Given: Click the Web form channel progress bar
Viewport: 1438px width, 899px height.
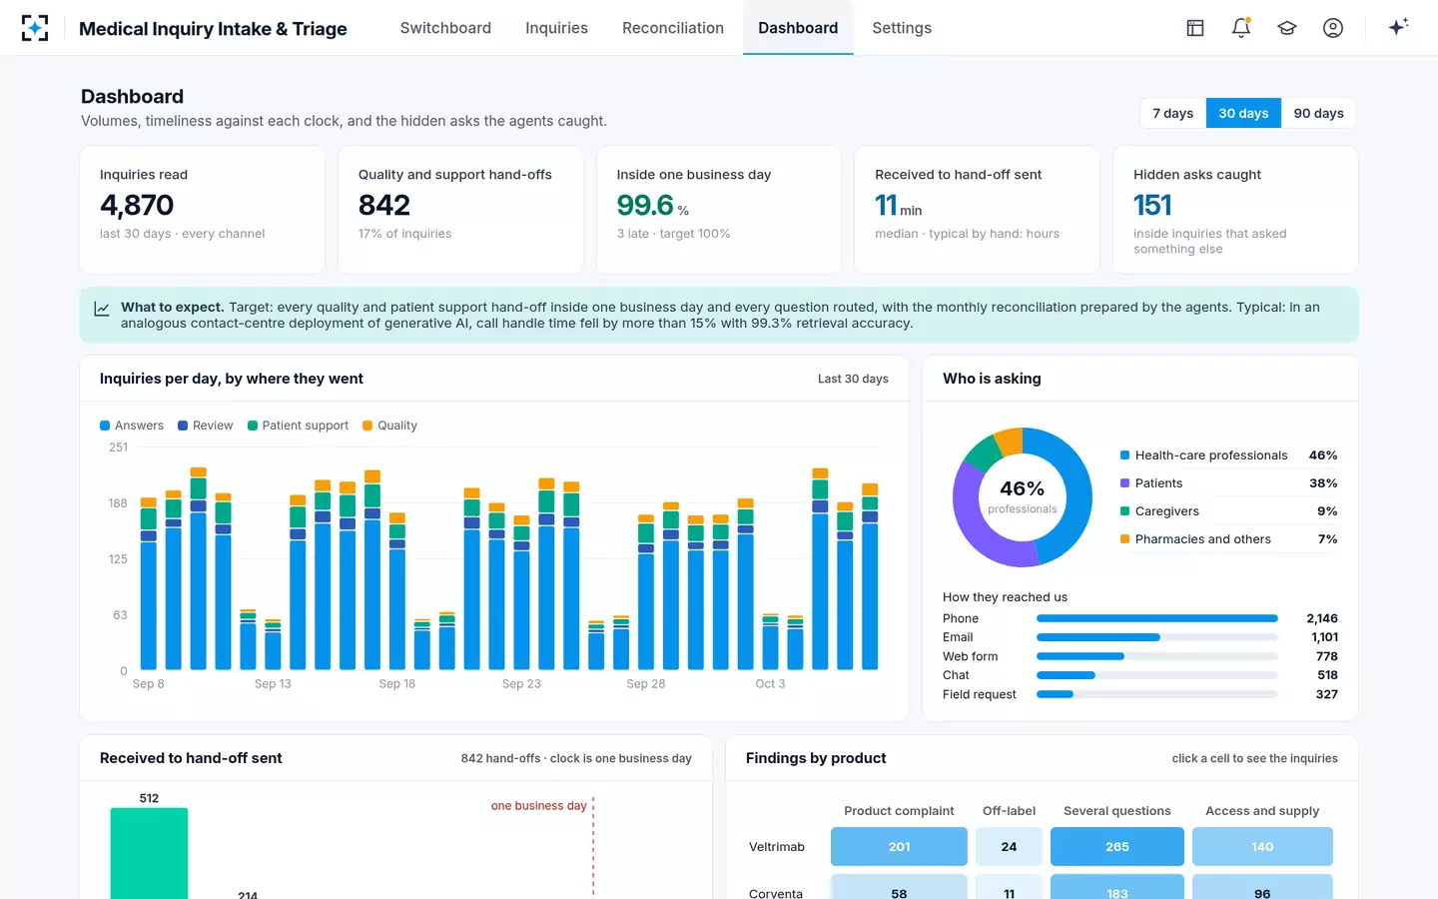Looking at the screenshot, I should point(1157,656).
